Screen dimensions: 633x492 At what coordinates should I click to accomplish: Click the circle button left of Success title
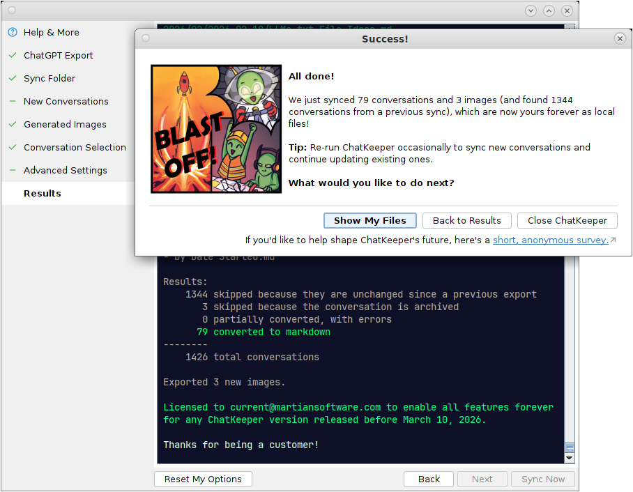(146, 38)
